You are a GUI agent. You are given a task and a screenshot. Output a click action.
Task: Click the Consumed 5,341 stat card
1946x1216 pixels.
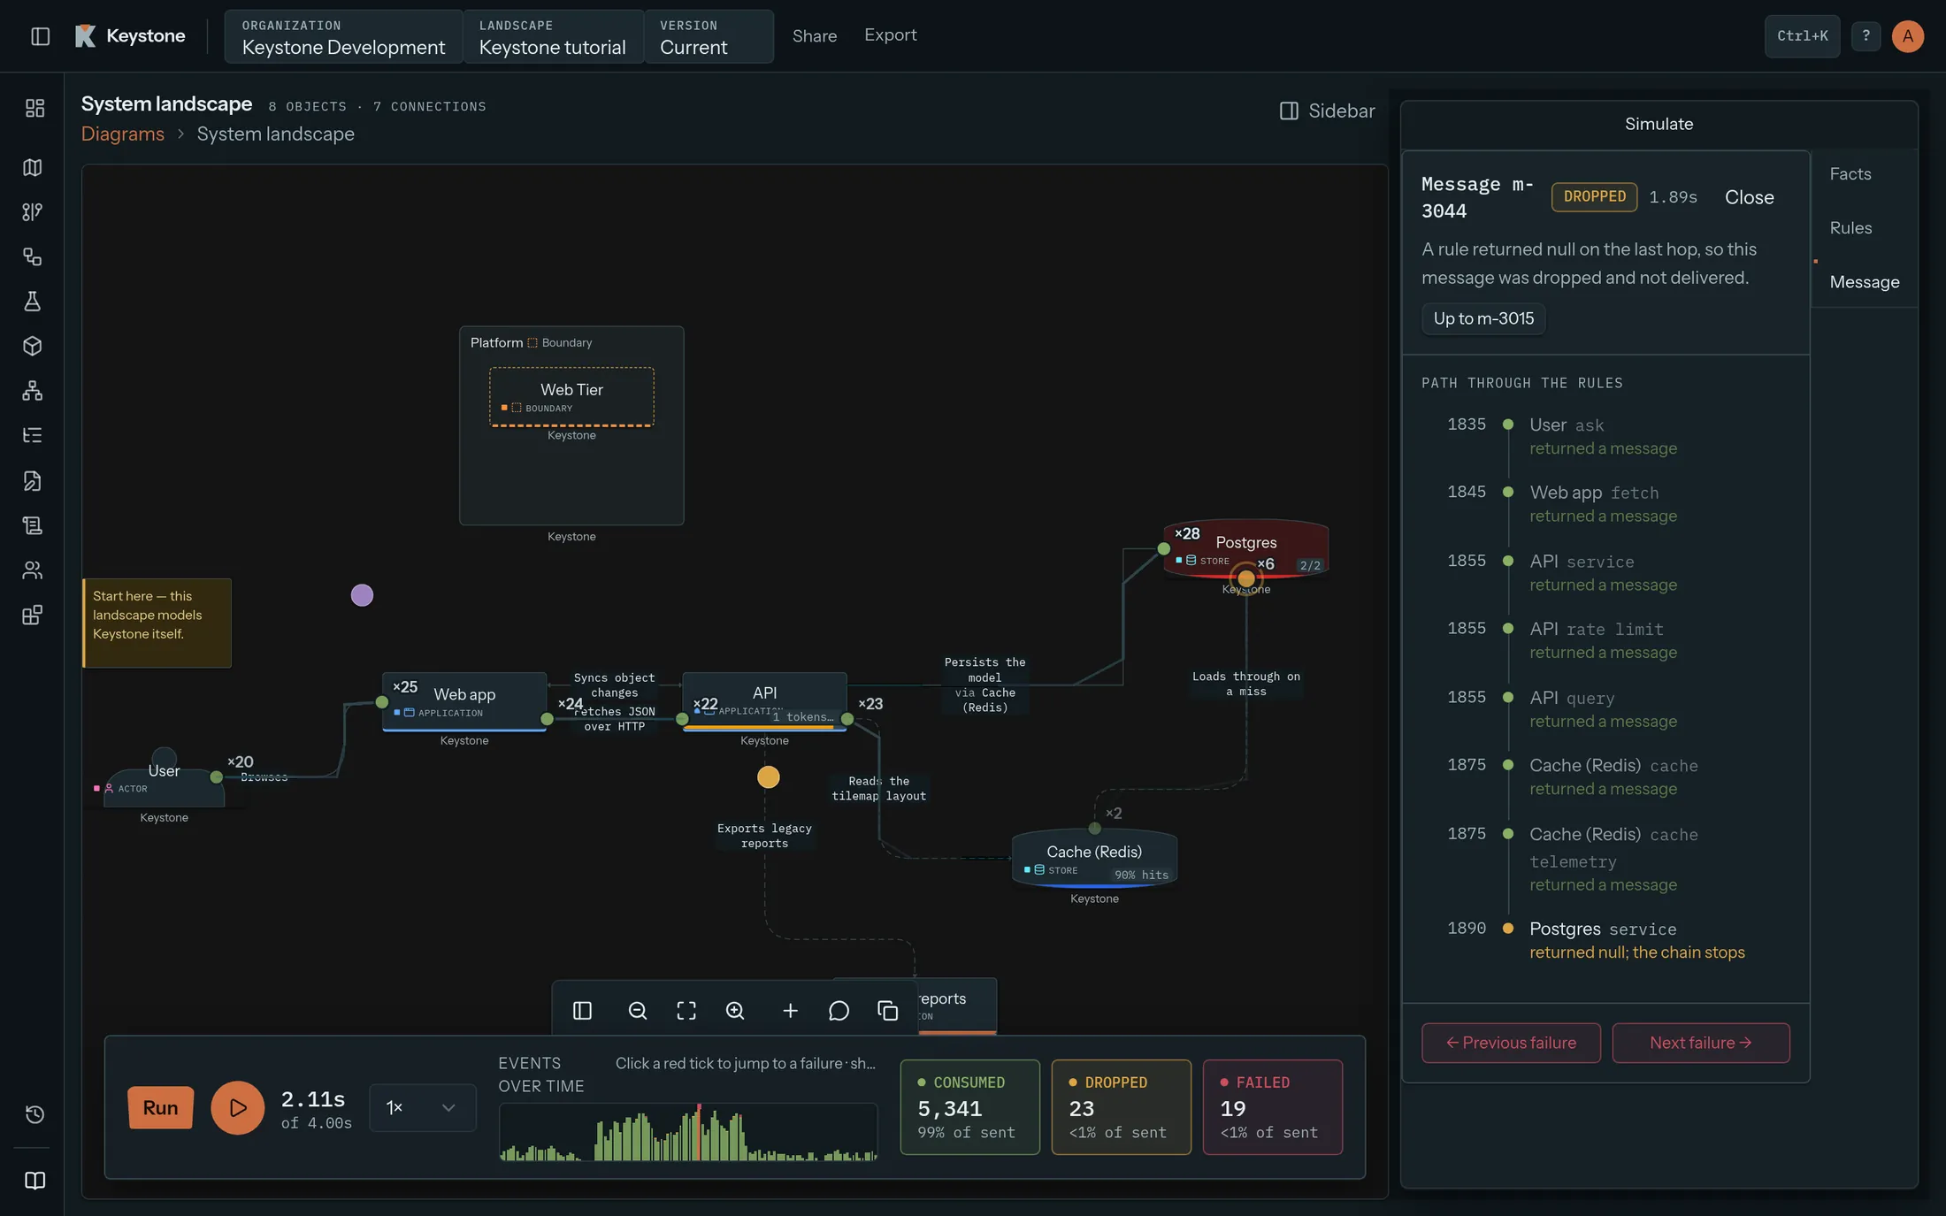(x=969, y=1107)
